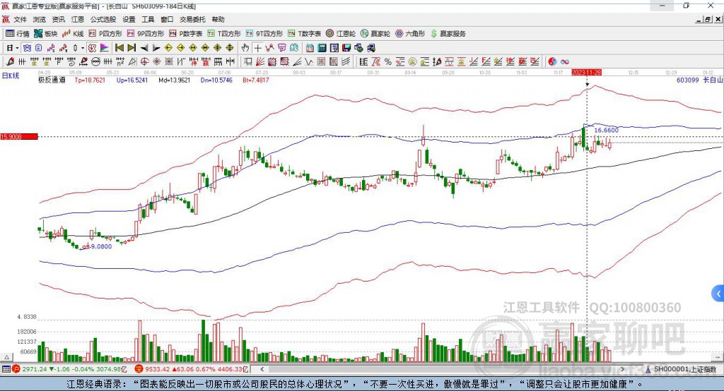The width and height of the screenshot is (724, 391).
Task: Open the calculator icon
Action: coord(322,48)
